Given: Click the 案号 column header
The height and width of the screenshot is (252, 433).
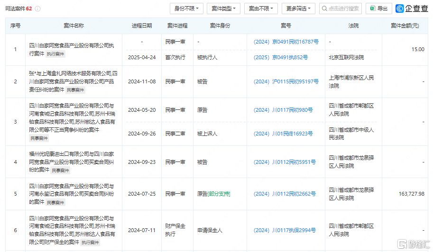Looking at the screenshot, I should click(286, 26).
